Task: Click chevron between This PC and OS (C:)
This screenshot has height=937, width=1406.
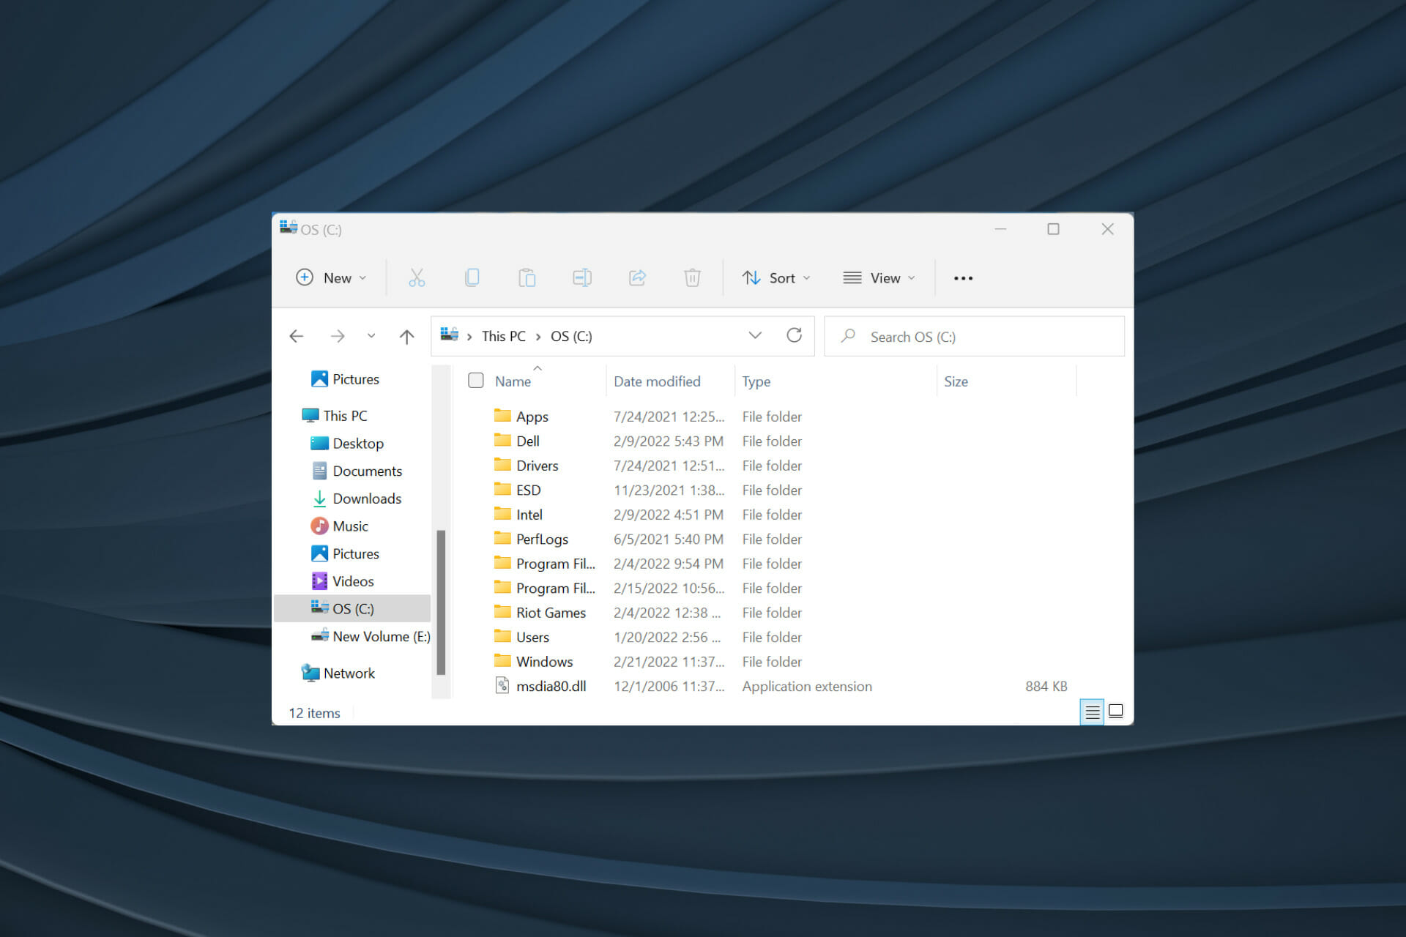Action: click(x=538, y=337)
